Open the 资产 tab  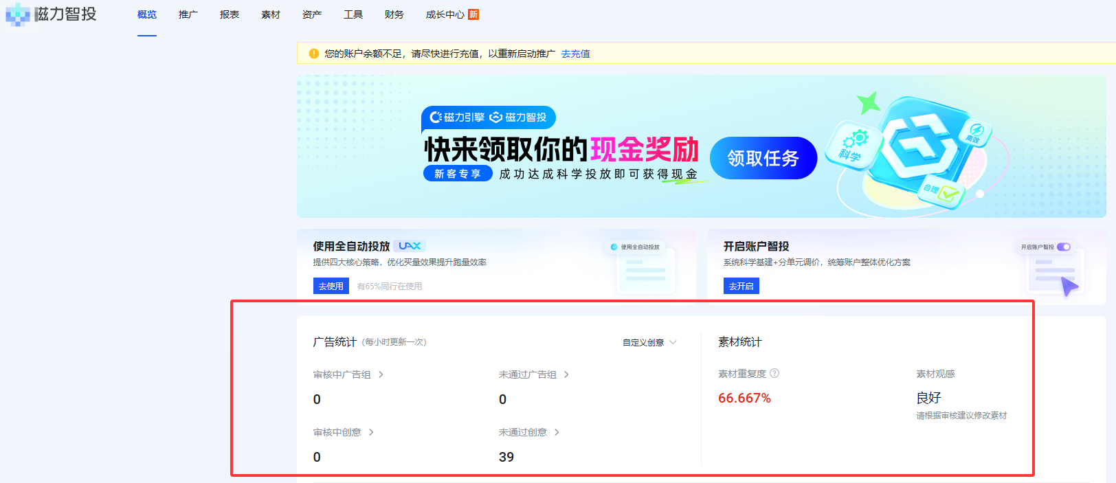point(312,14)
